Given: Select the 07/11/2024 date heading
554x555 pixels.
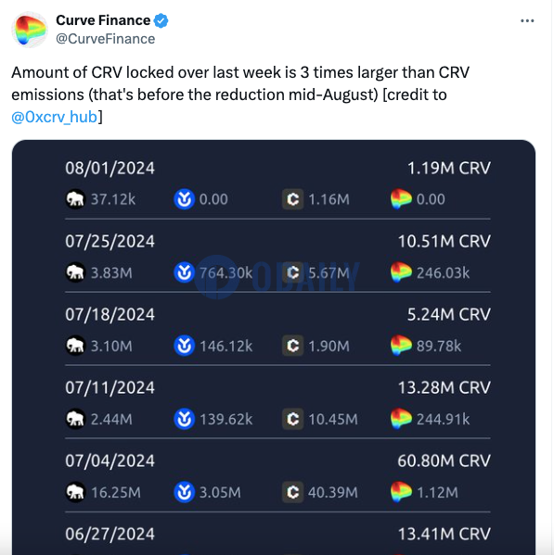Looking at the screenshot, I should click(110, 387).
